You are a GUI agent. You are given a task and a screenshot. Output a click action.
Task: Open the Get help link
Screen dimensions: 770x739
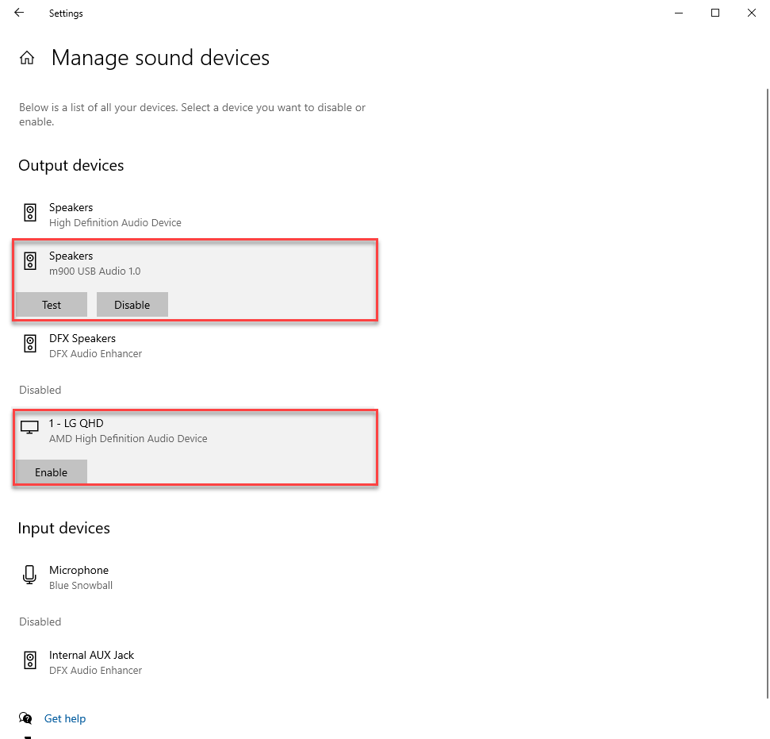(x=65, y=718)
